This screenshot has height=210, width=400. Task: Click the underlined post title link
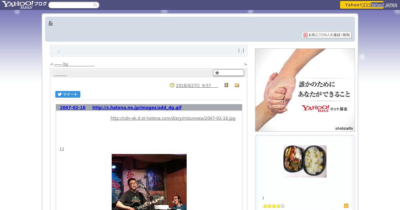pos(60,74)
